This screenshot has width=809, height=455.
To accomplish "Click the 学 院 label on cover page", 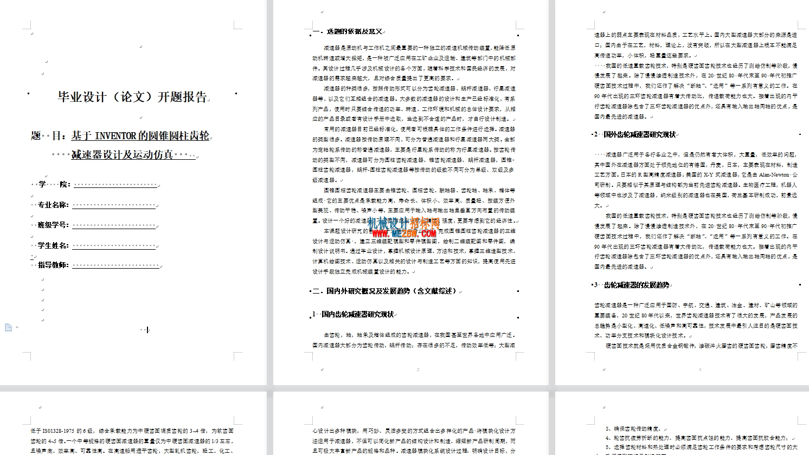I will (x=55, y=184).
